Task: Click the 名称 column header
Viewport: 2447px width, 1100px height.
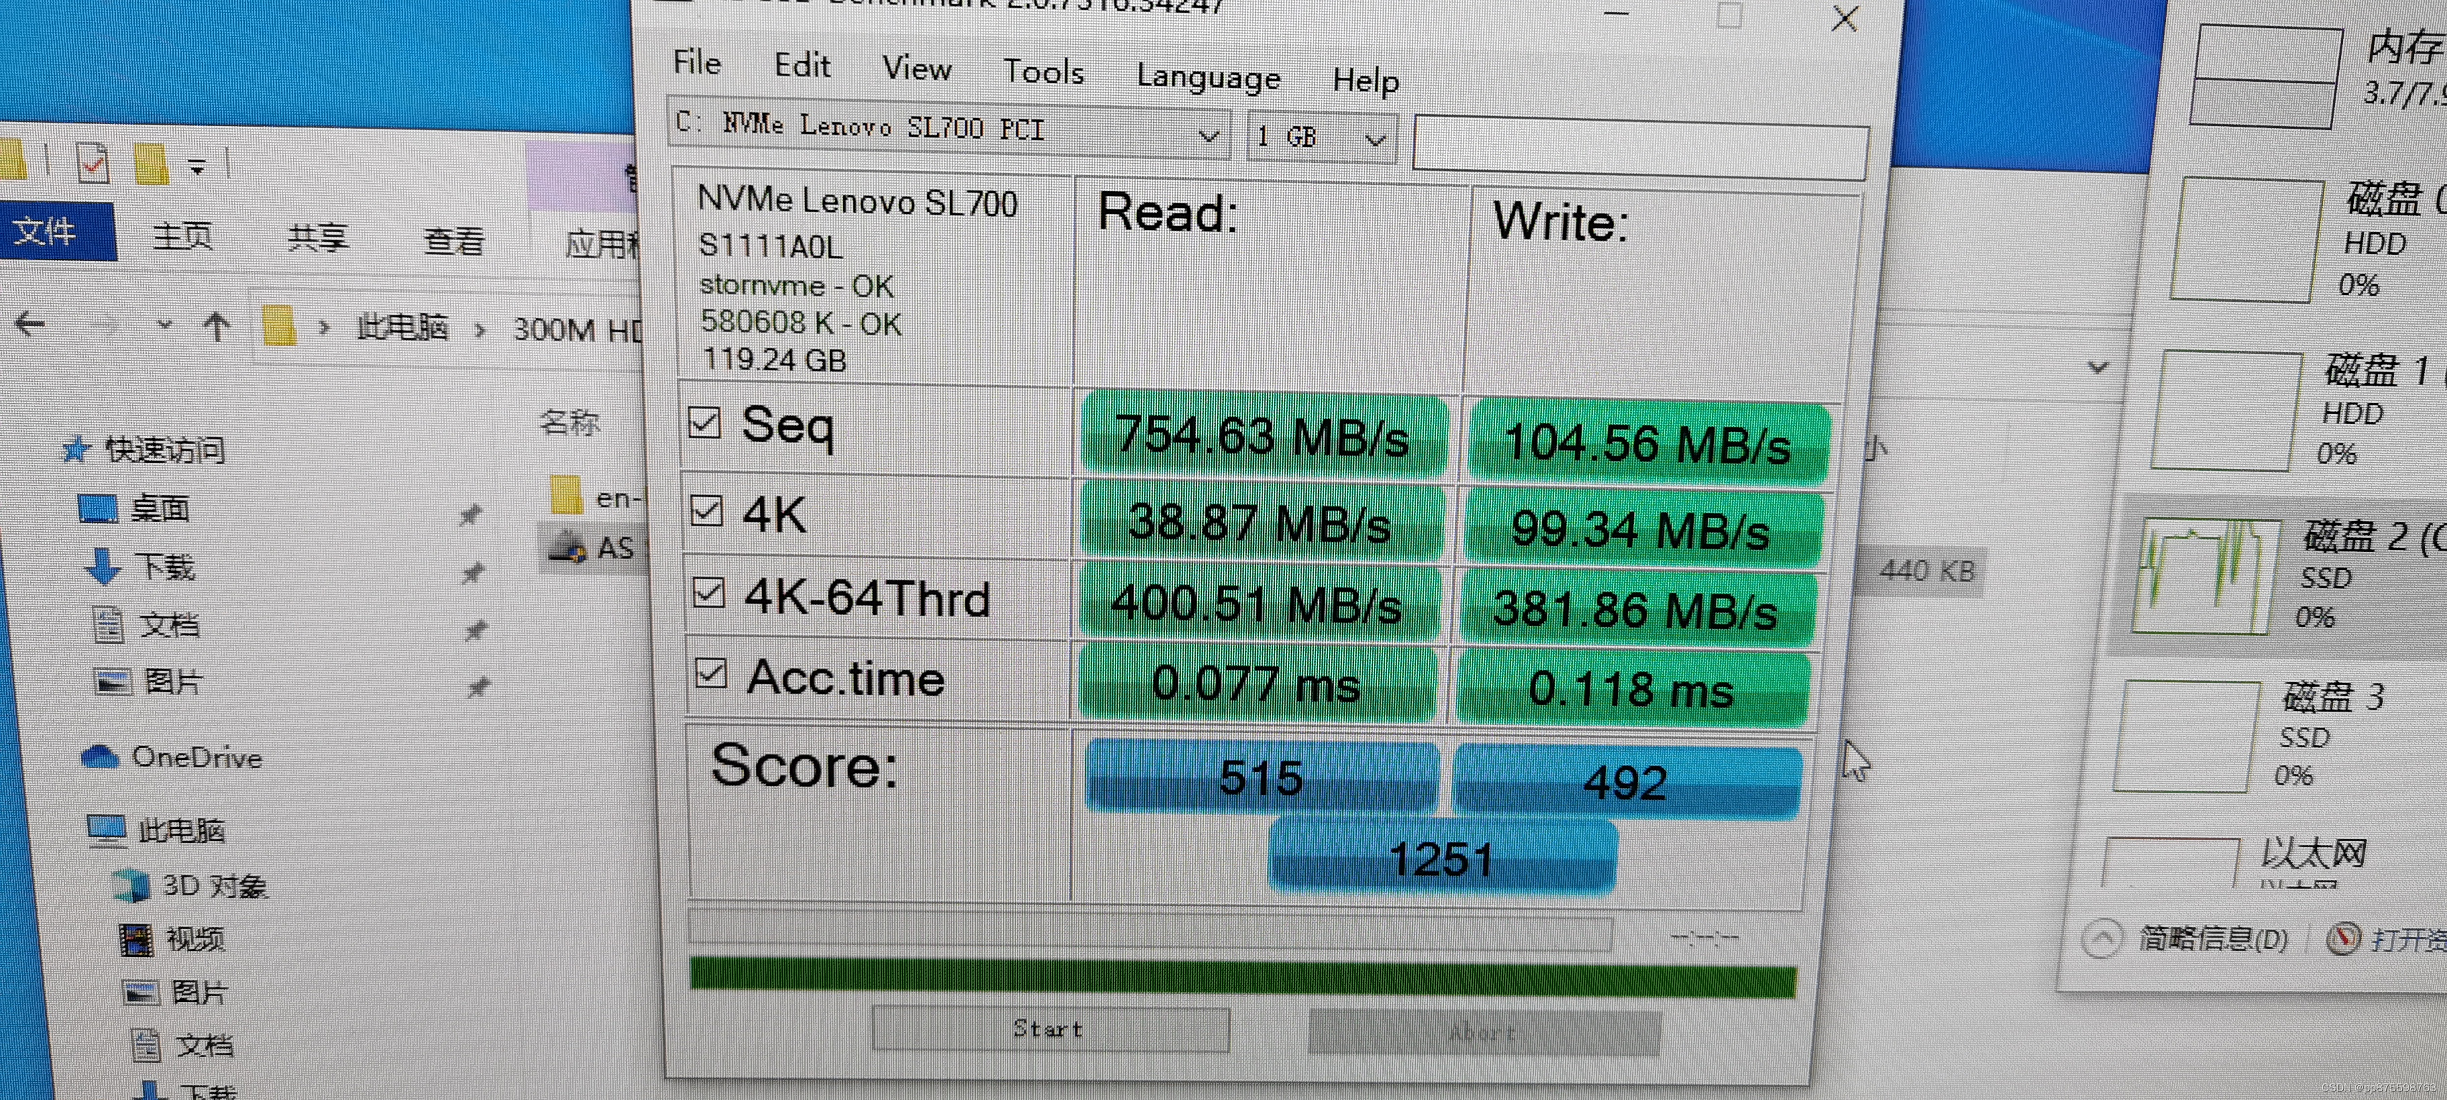Action: click(x=569, y=422)
